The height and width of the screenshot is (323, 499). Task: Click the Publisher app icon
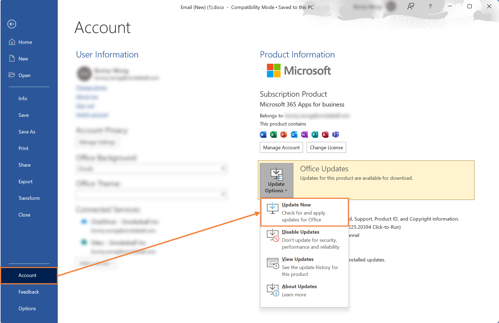(x=315, y=135)
